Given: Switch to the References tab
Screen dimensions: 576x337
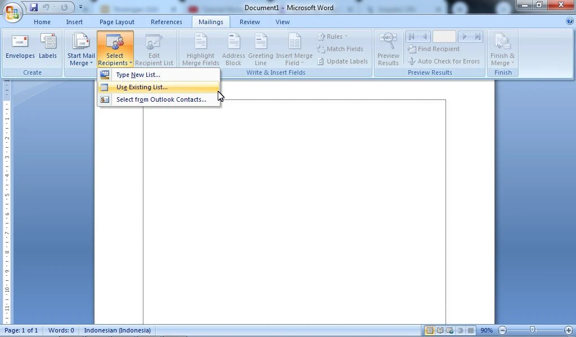Looking at the screenshot, I should (166, 22).
